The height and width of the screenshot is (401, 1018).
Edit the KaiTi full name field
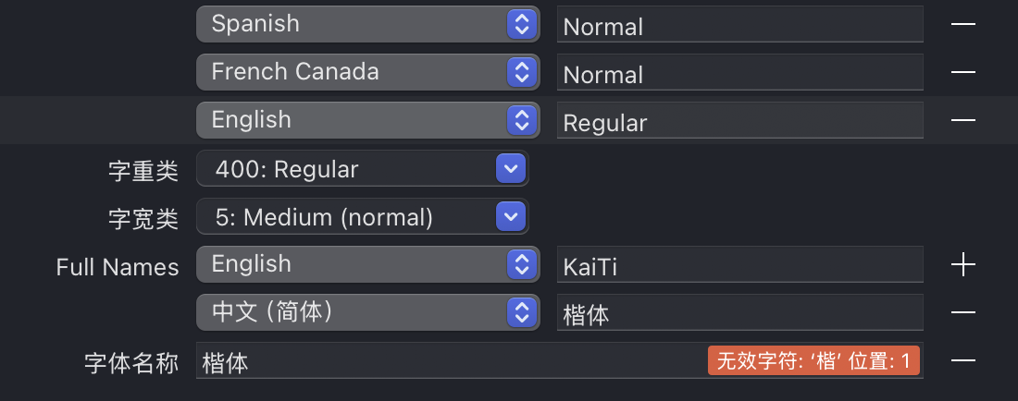pyautogui.click(x=739, y=266)
